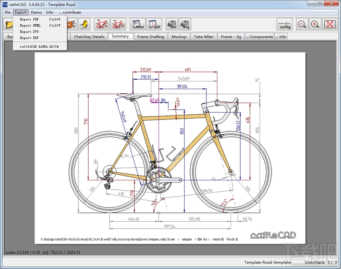Screen dimensions: 341x269
Task: Click the 481 red dimension value
Action: click(188, 69)
